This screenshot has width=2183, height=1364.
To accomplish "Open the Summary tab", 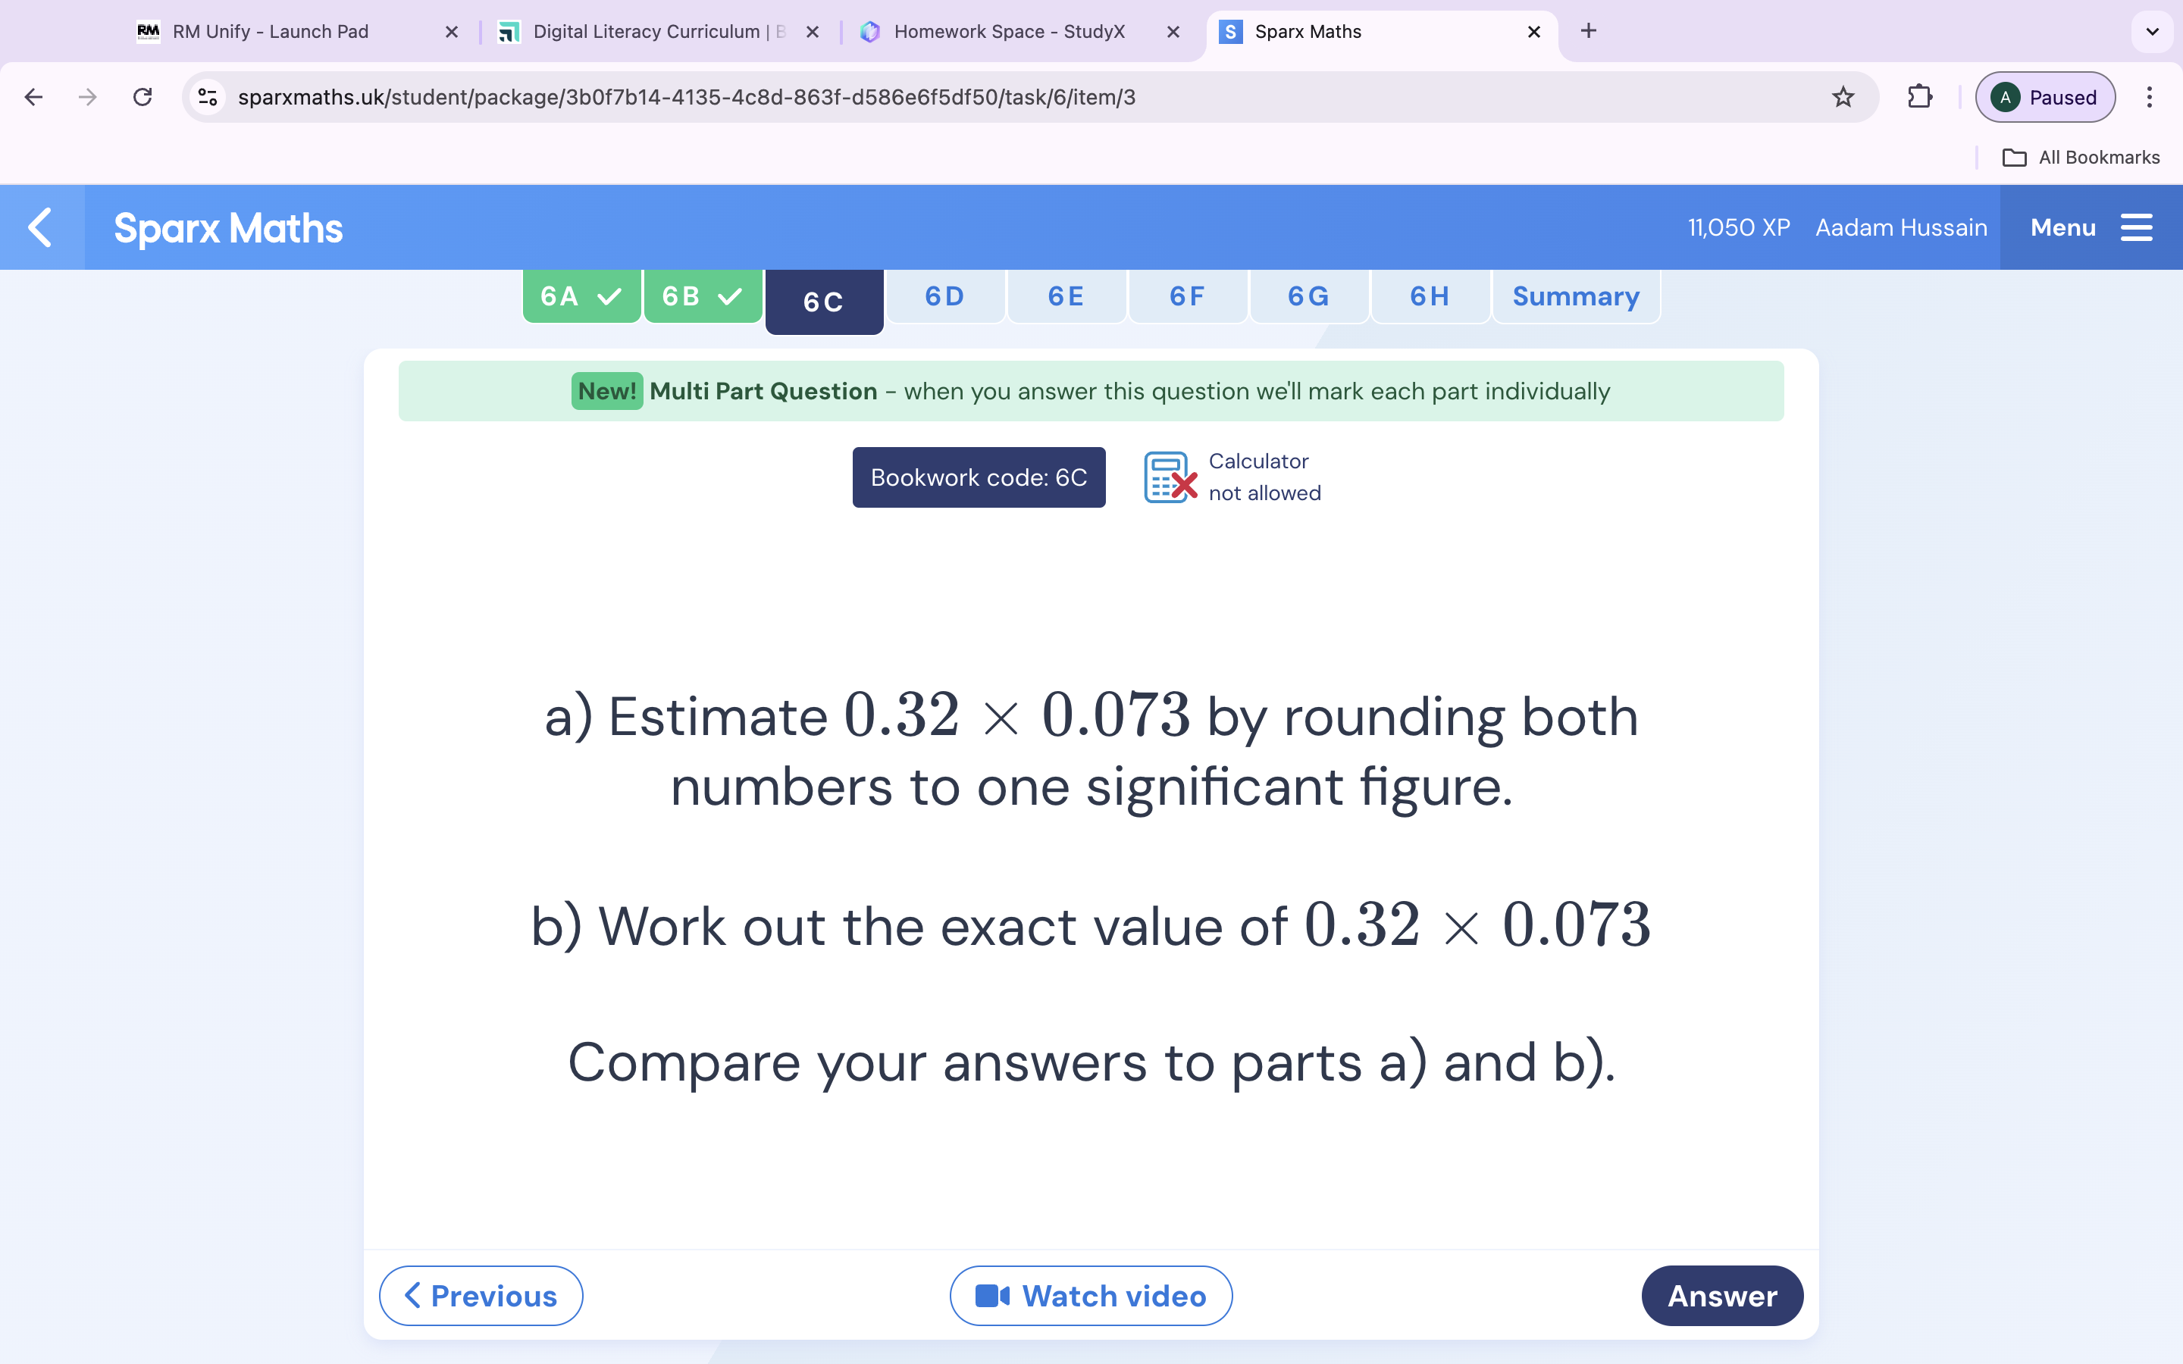I will coord(1576,296).
